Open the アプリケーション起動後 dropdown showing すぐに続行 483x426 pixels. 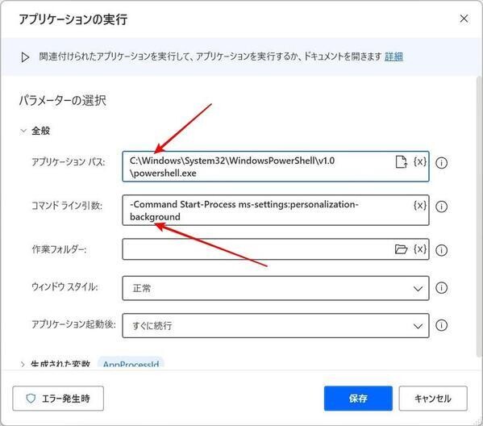276,325
